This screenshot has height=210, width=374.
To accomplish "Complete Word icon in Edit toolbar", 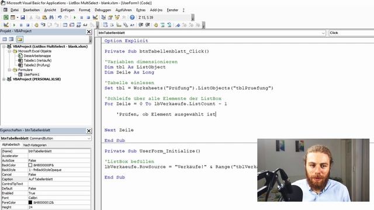I will [132, 25].
